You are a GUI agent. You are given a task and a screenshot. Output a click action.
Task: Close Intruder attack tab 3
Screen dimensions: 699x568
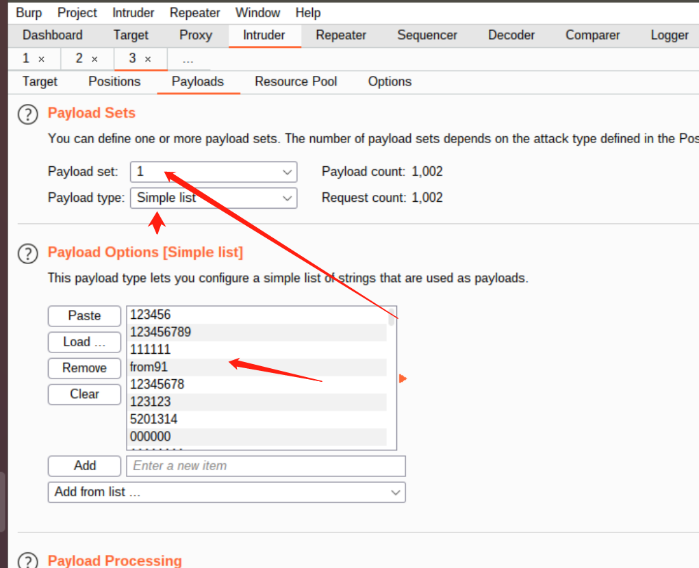[148, 59]
